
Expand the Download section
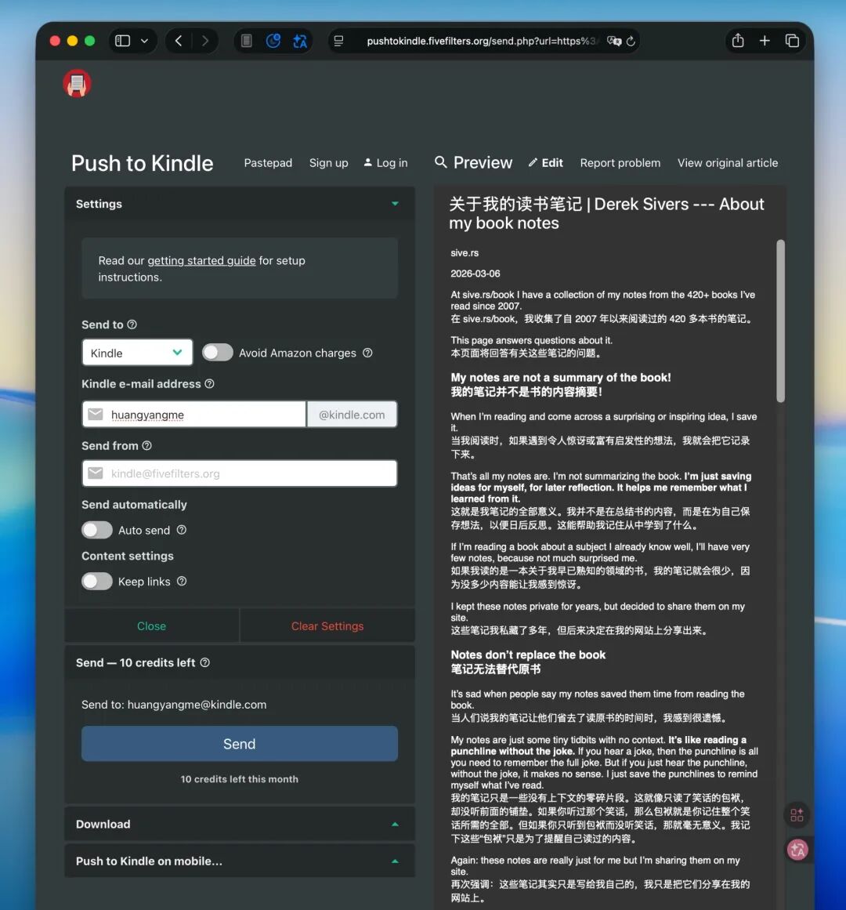tap(239, 824)
